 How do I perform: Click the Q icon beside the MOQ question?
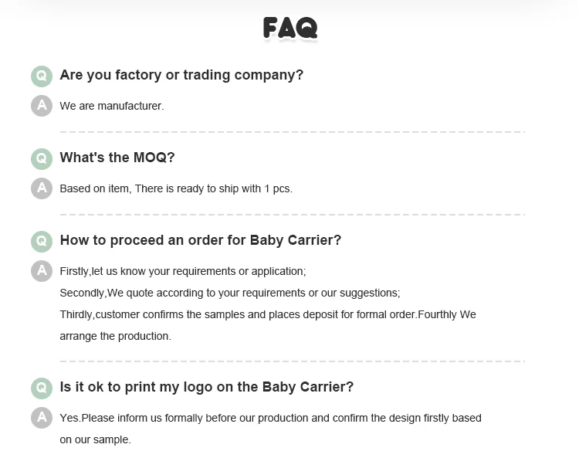(x=41, y=158)
